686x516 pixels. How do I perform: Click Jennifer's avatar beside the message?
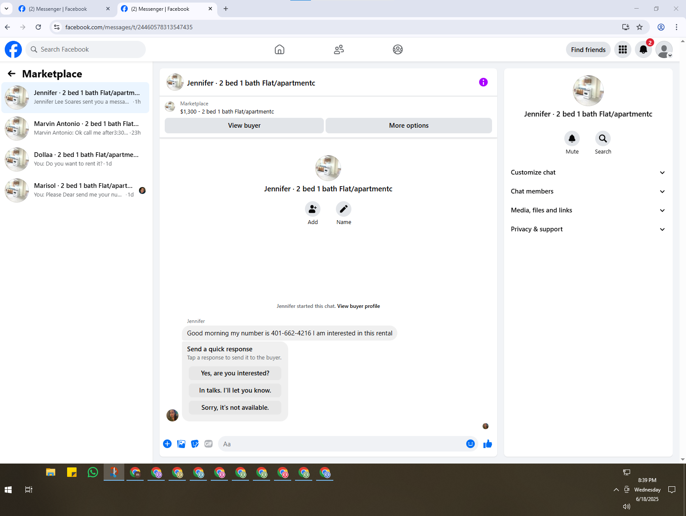pos(172,415)
